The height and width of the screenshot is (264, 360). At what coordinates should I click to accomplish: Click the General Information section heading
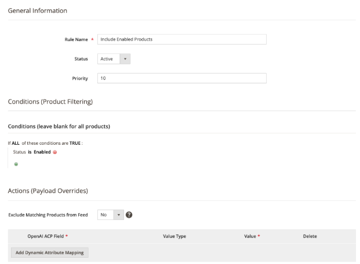[38, 11]
